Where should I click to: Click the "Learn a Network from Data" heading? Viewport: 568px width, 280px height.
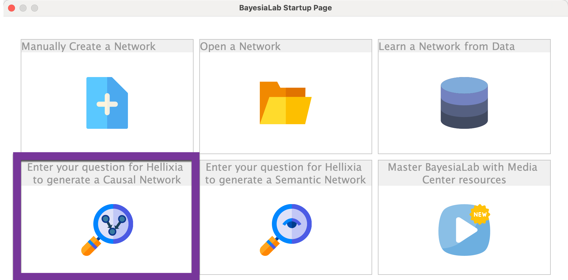[x=446, y=46]
